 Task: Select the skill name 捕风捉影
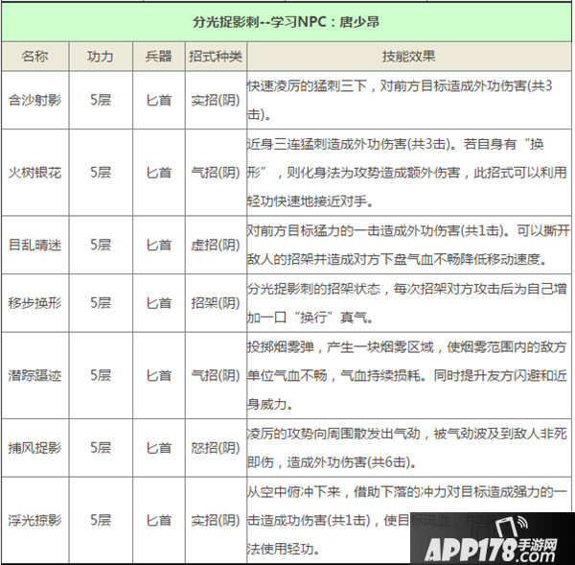coord(34,447)
